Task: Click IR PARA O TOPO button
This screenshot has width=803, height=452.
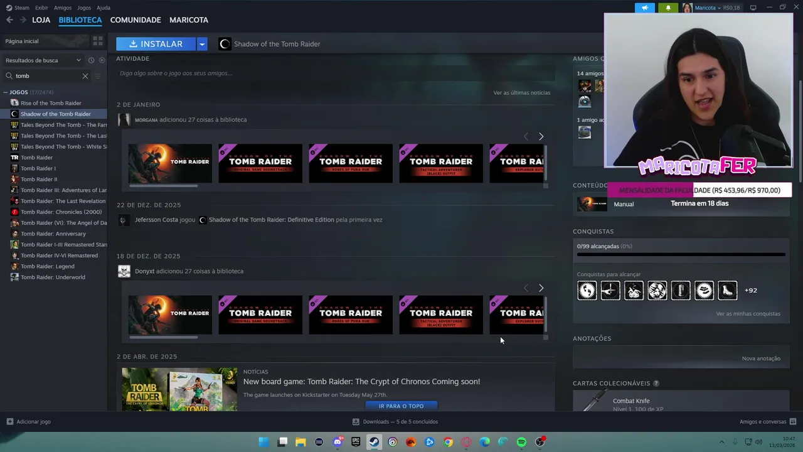Action: (x=401, y=406)
